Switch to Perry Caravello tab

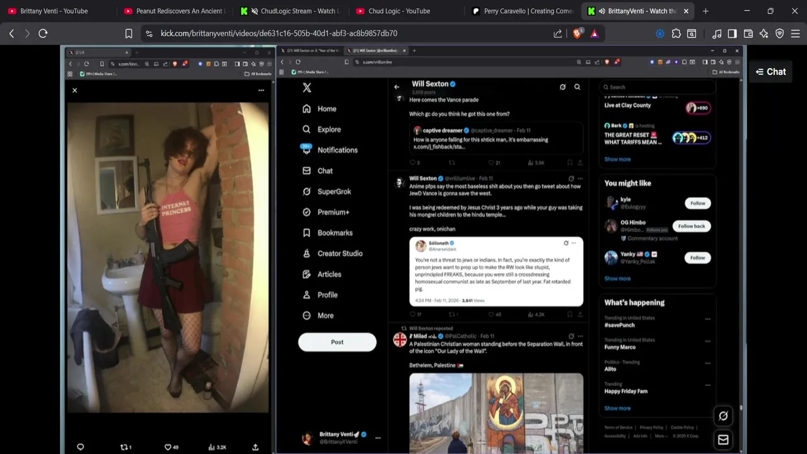[x=522, y=11]
